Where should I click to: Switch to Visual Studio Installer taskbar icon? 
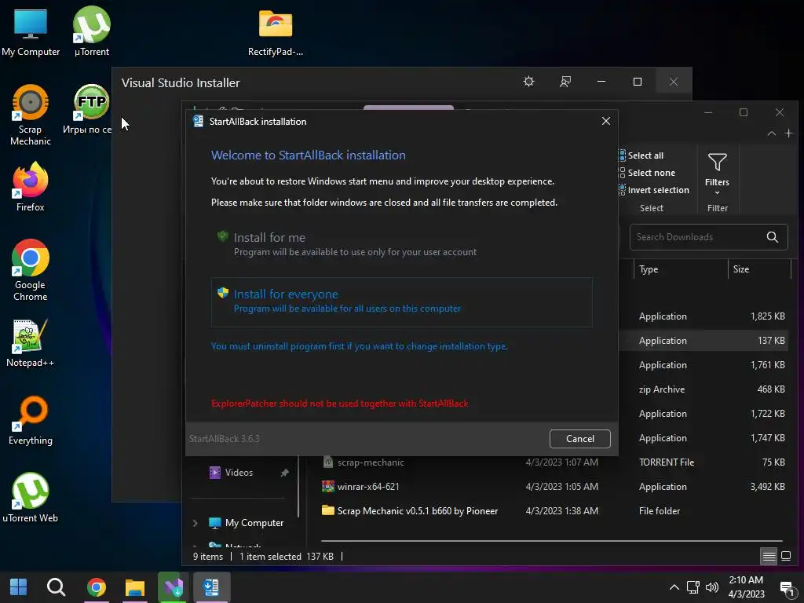[174, 587]
